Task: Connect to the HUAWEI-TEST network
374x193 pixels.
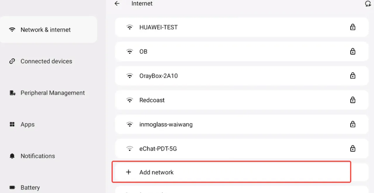Action: (x=158, y=27)
